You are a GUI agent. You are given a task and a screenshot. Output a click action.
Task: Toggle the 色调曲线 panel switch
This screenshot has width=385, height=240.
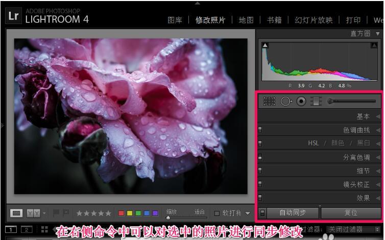click(x=260, y=130)
